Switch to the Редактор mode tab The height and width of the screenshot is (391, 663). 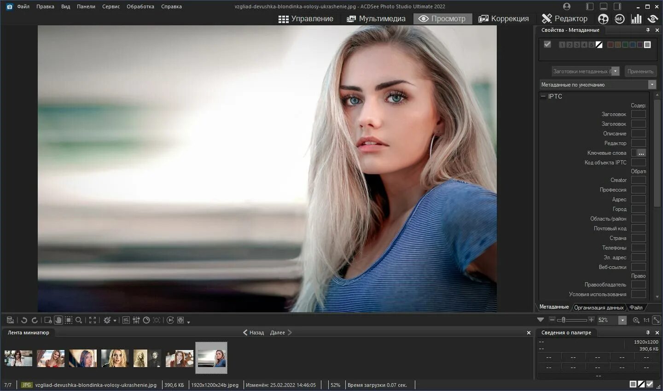click(x=565, y=19)
